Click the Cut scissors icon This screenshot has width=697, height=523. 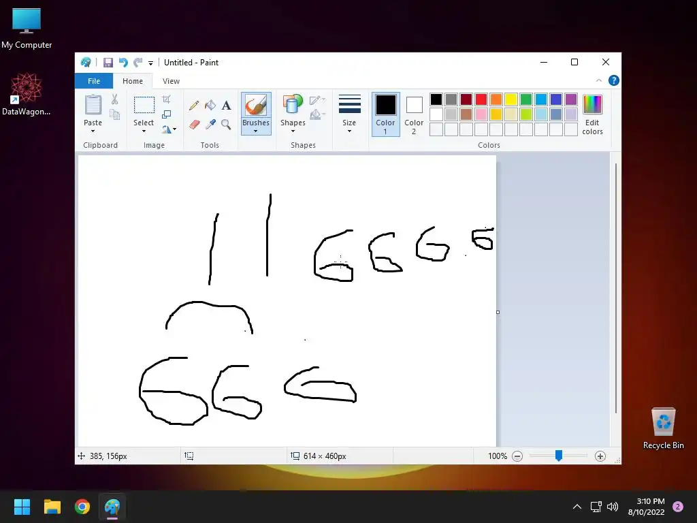(x=114, y=99)
